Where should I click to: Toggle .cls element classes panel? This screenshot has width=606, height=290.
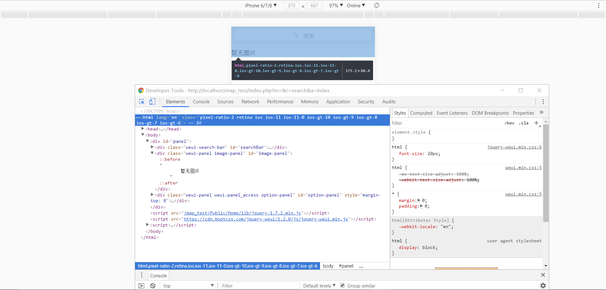tap(524, 123)
